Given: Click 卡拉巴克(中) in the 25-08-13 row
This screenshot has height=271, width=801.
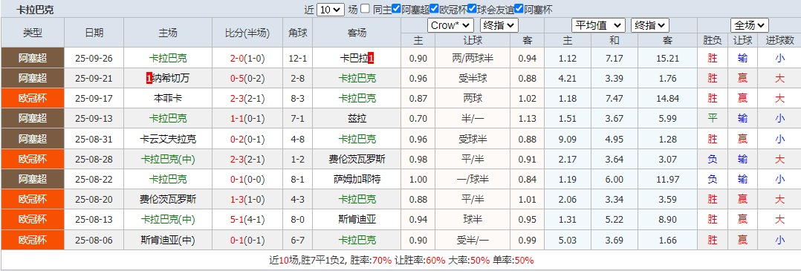Looking at the screenshot, I should (168, 220).
